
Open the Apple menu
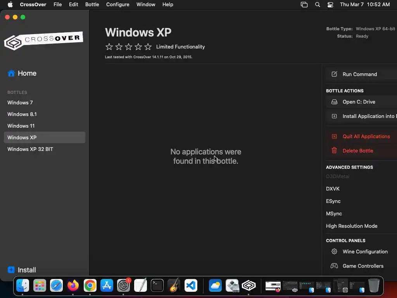[x=10, y=4]
